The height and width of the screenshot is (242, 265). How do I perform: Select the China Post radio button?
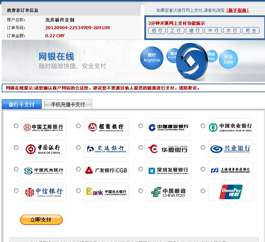[x=140, y=191]
